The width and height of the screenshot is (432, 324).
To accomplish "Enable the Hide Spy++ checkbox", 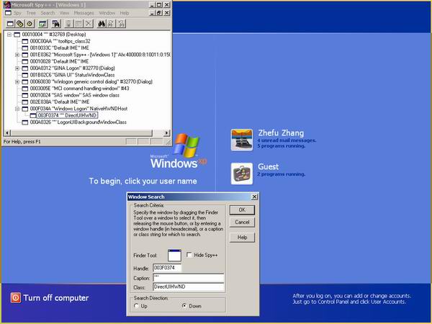I will (189, 255).
